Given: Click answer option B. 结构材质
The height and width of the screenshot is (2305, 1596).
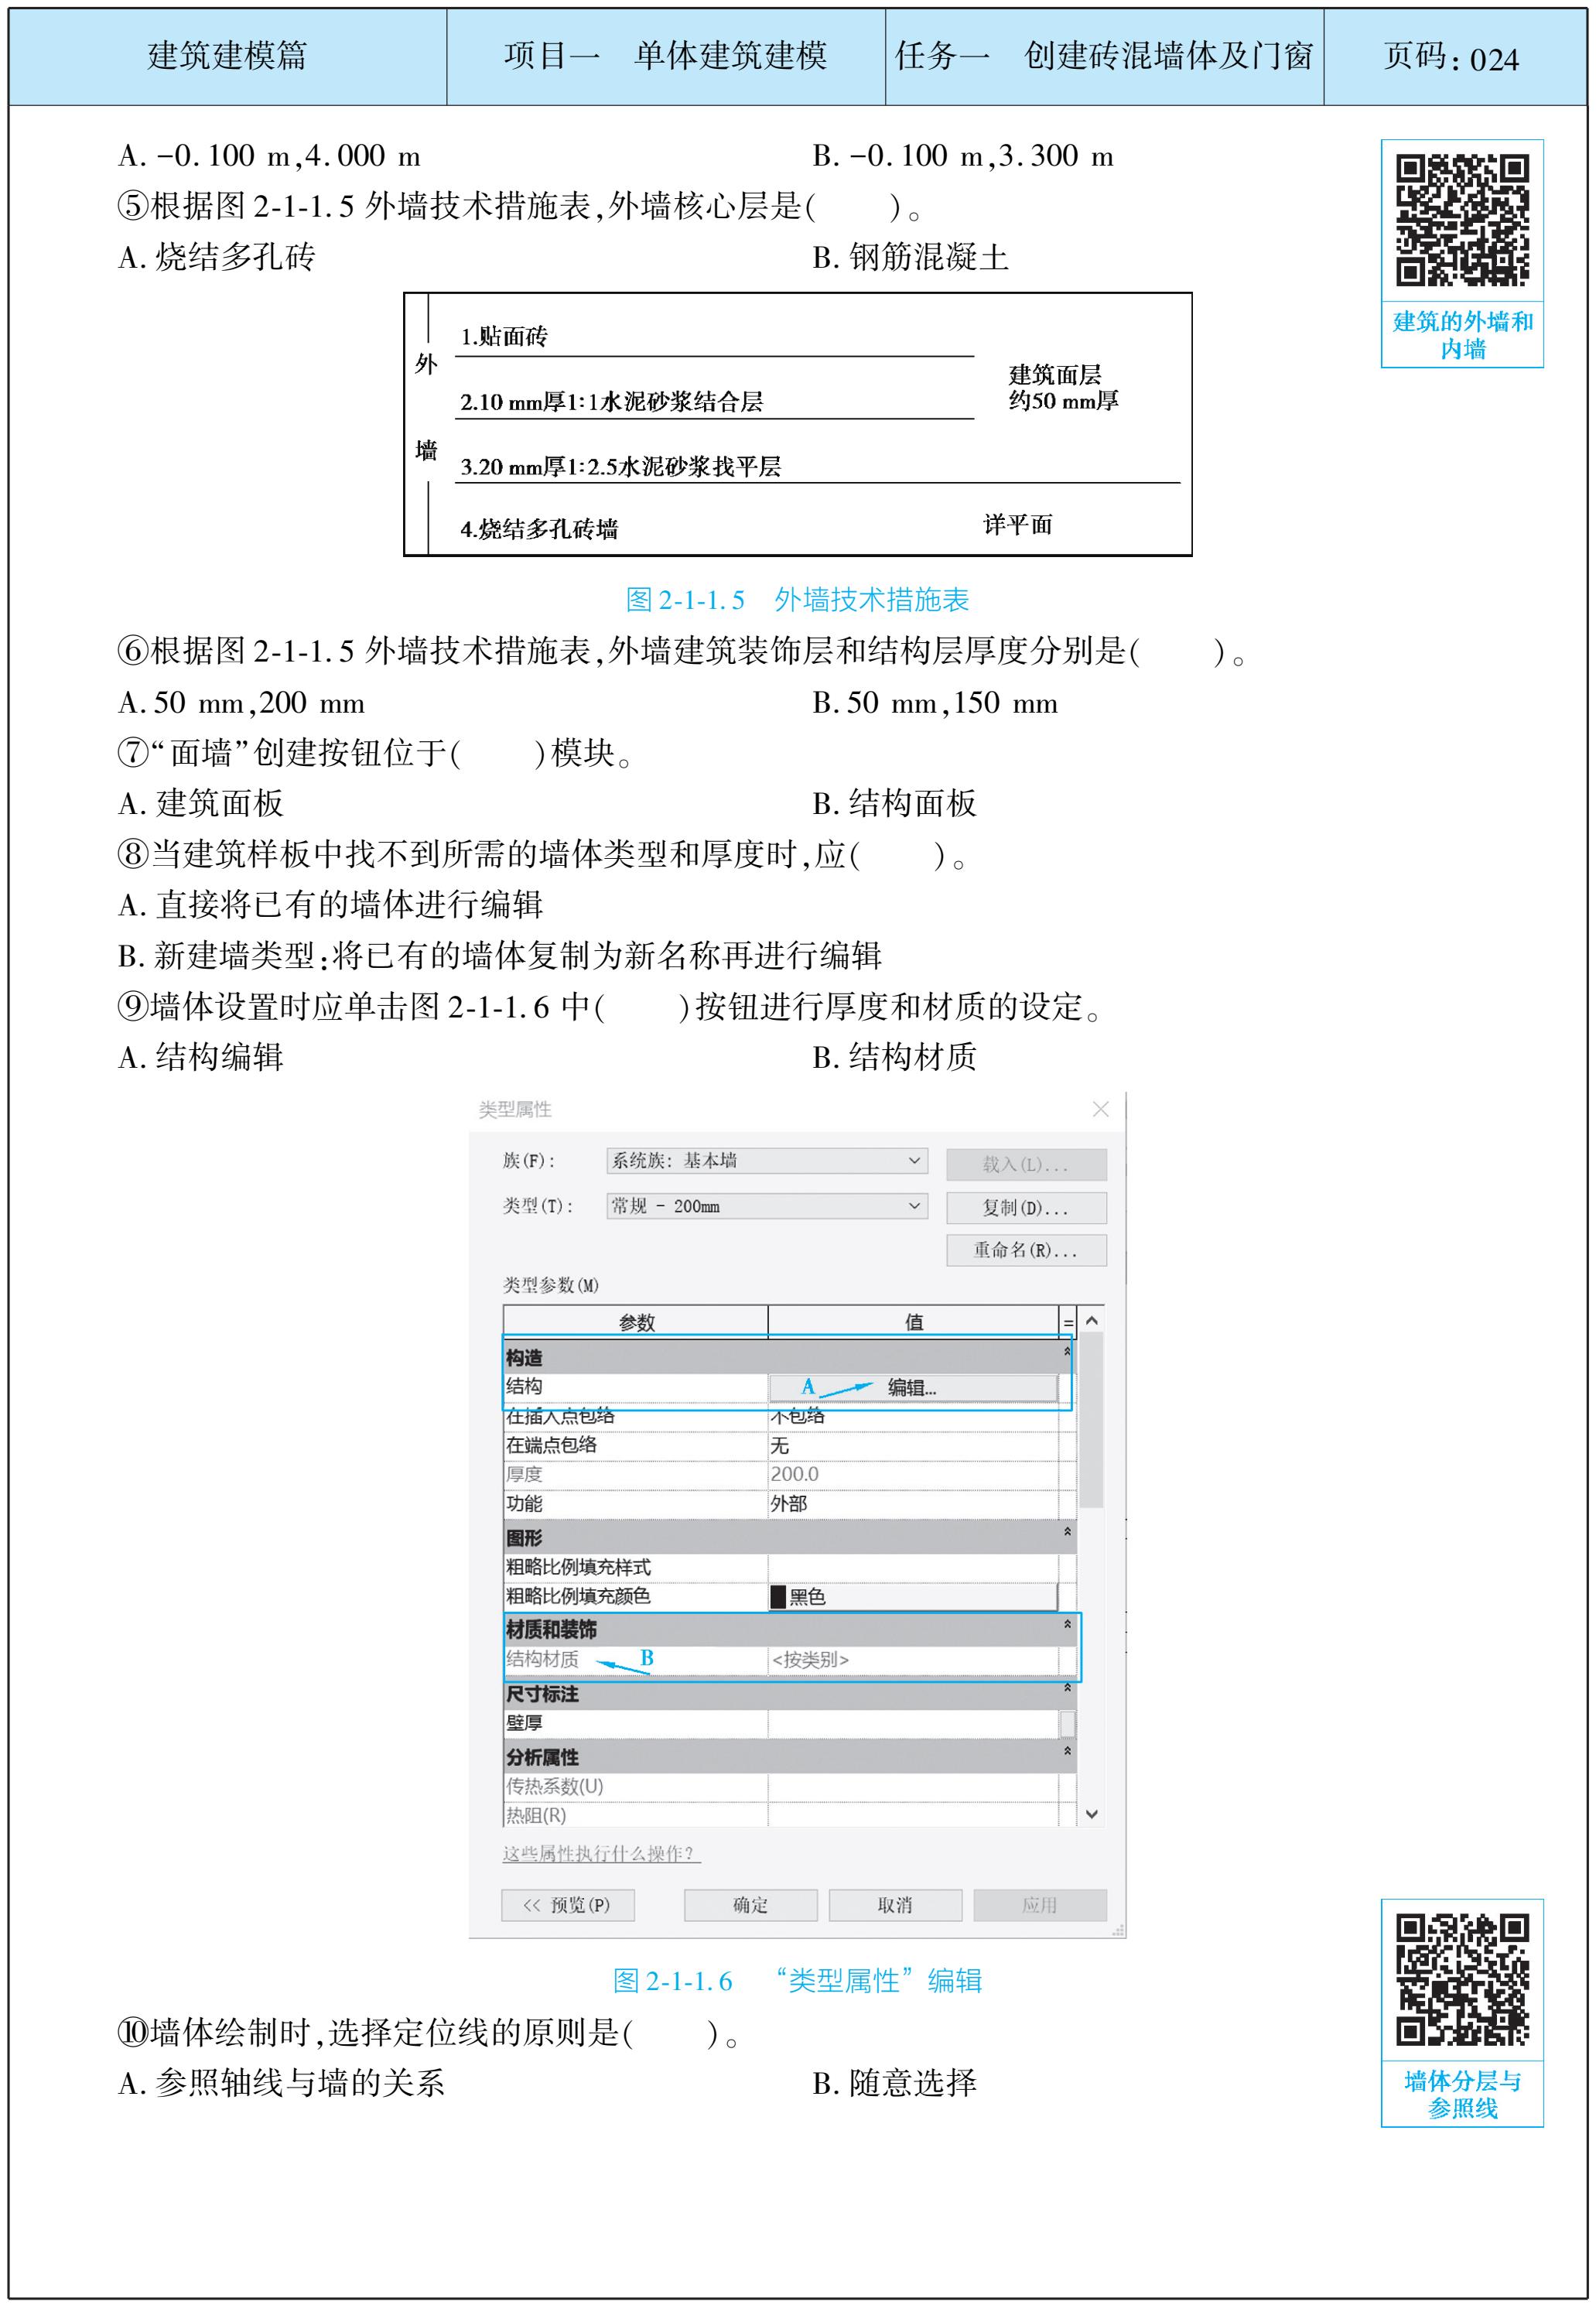Looking at the screenshot, I should (894, 1057).
